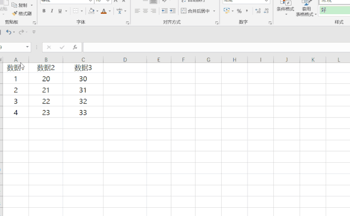Apply comma style
The width and height of the screenshot is (350, 216).
click(247, 11)
